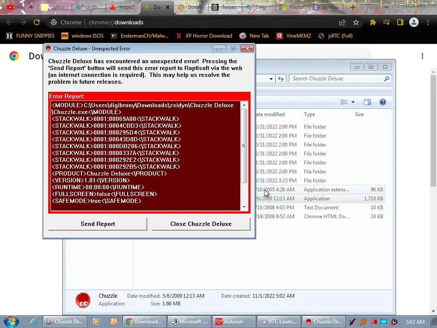
Task: Click the Explorer refresh button
Action: pyautogui.click(x=281, y=79)
